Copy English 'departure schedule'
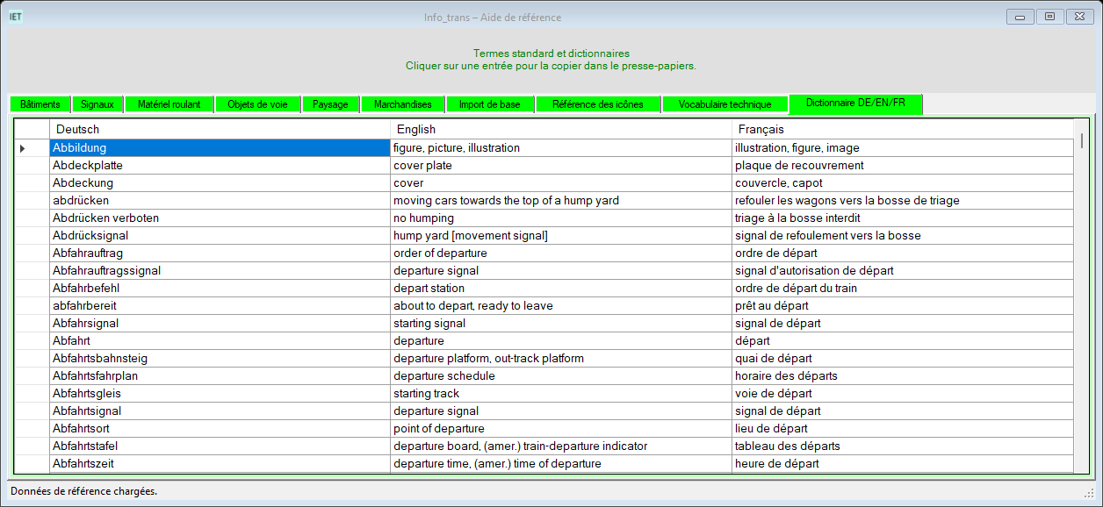 click(x=560, y=376)
